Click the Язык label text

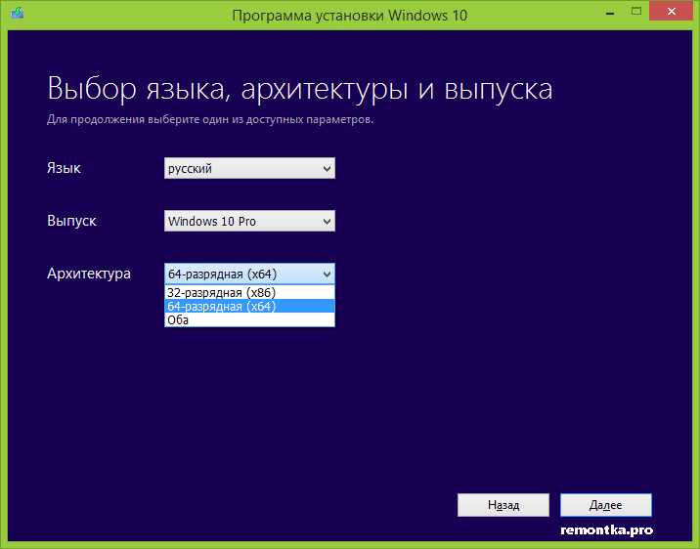click(64, 169)
